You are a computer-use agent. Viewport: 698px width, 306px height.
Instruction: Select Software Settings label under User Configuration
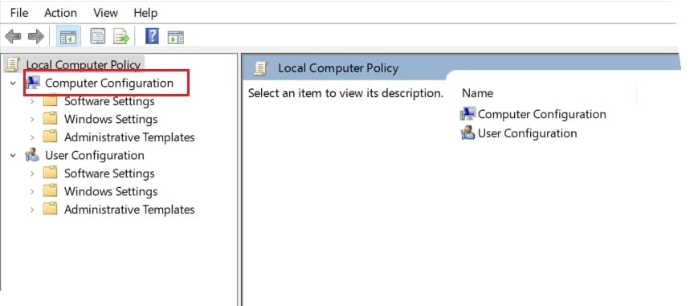click(x=109, y=173)
